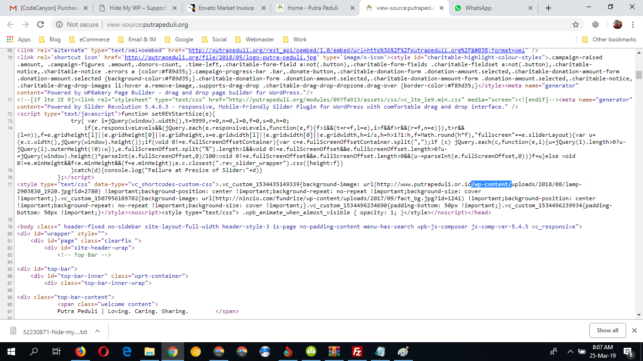Click the highlighted /wp-content/ text on line 77
Screen dimensions: 643x361
[x=491, y=184]
